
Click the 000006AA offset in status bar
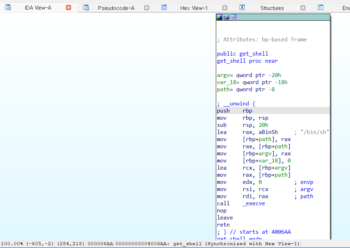click(100, 243)
